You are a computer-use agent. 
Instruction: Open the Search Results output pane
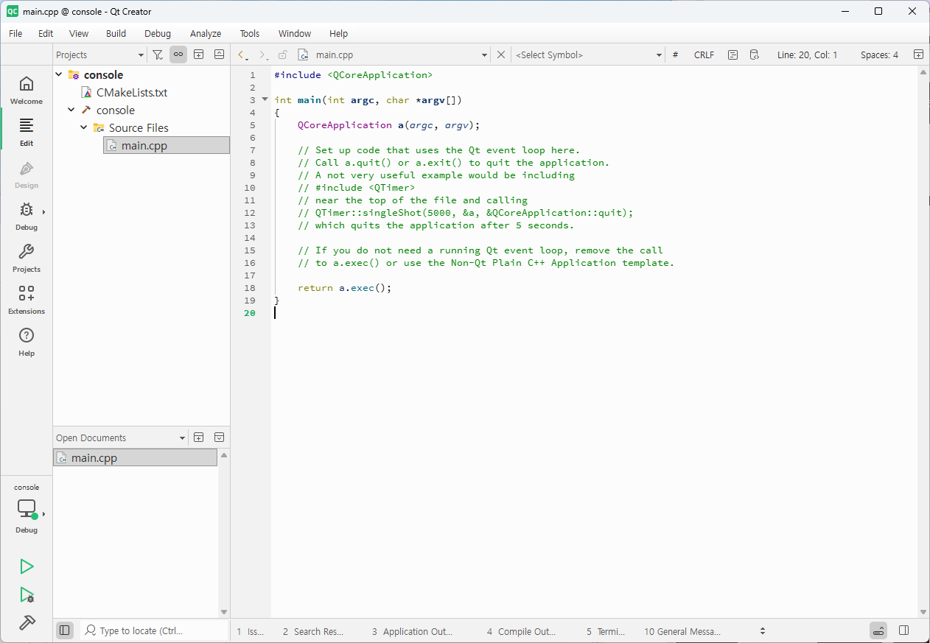click(313, 631)
